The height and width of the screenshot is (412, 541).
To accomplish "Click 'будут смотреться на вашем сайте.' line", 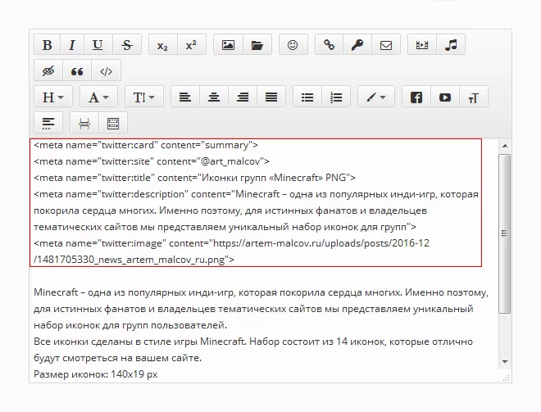I will point(118,358).
